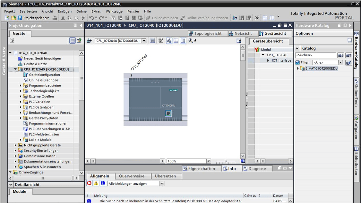Viewport: 361px width, 203px height.
Task: Open the Projekt menu
Action: (x=9, y=11)
